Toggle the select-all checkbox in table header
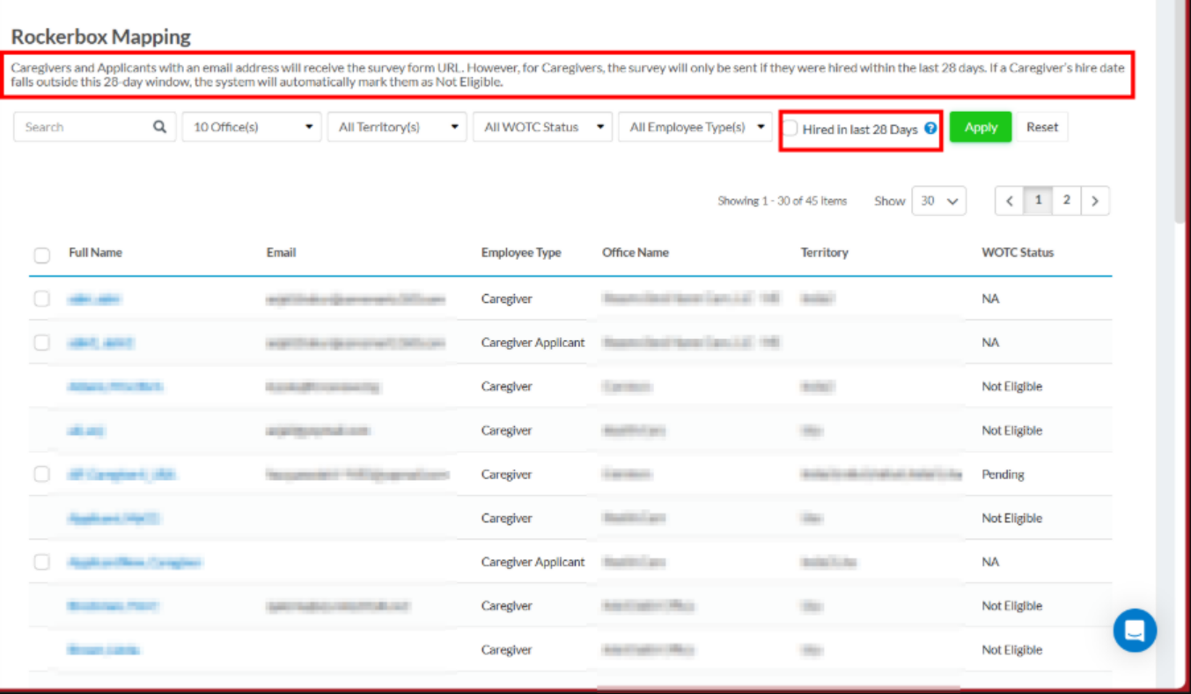This screenshot has width=1191, height=694. tap(41, 255)
